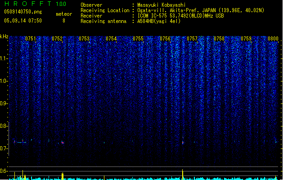
Task: Click the 0800 time marker
Action: [273, 39]
